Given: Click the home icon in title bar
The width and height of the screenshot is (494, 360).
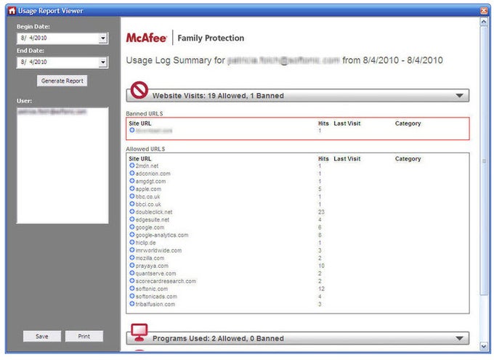Looking at the screenshot, I should [12, 11].
